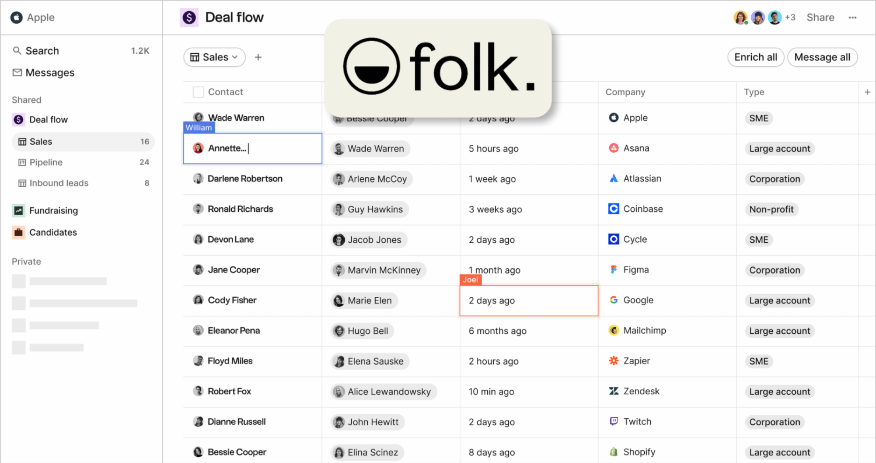Click the Zendesk company logo
The height and width of the screenshot is (463, 876).
point(613,391)
